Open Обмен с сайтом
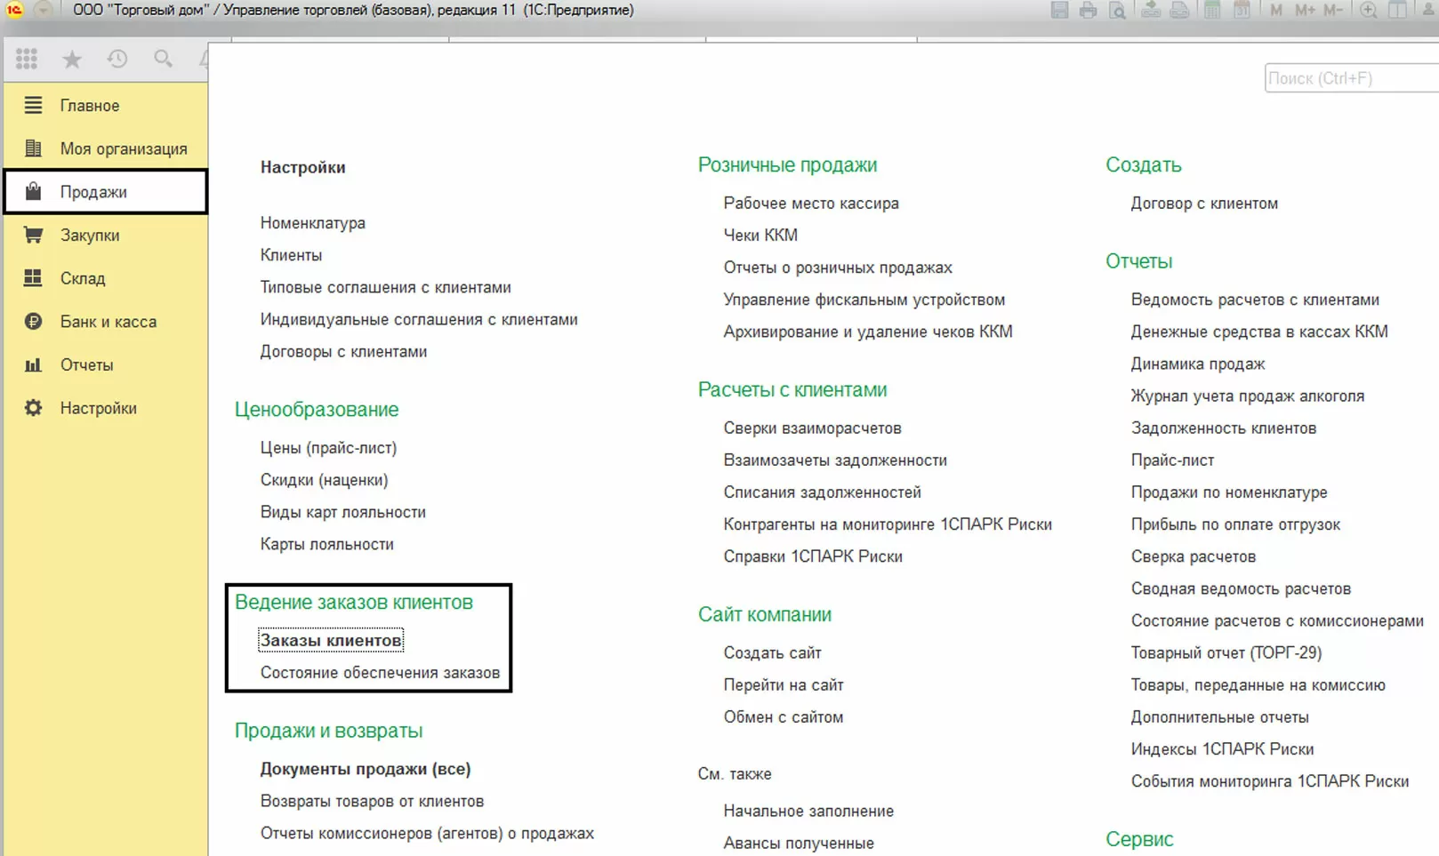 tap(783, 716)
